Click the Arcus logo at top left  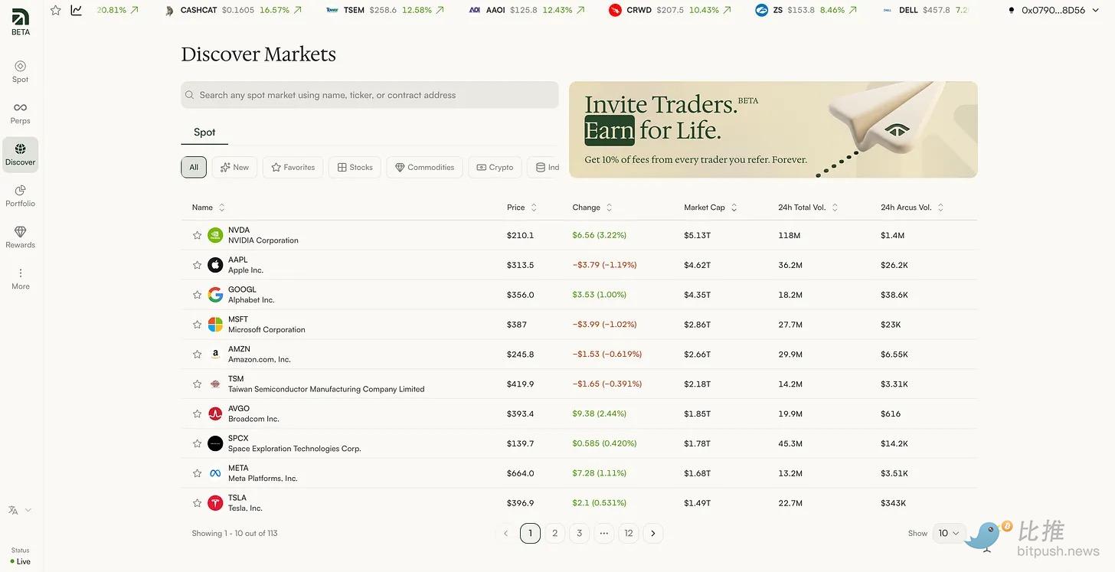tap(21, 16)
